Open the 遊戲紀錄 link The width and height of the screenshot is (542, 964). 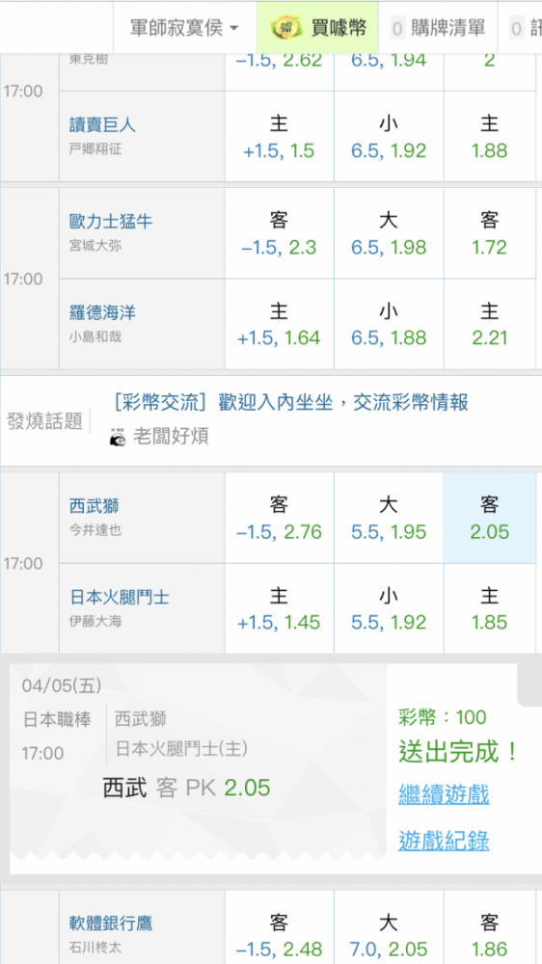pos(444,840)
